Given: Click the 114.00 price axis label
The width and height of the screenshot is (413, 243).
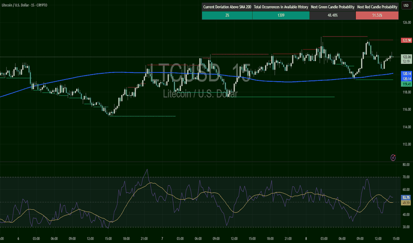Looking at the screenshot, I should (407, 127).
